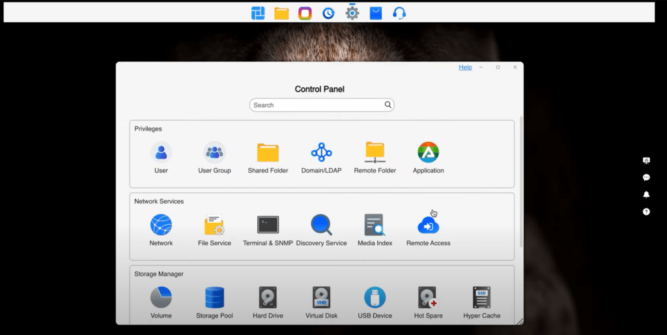This screenshot has width=667, height=335.
Task: Open User Group management
Action: (214, 153)
